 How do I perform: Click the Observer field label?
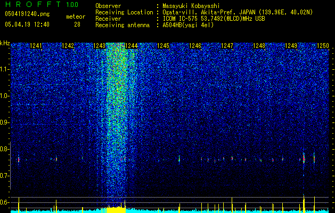(x=108, y=6)
